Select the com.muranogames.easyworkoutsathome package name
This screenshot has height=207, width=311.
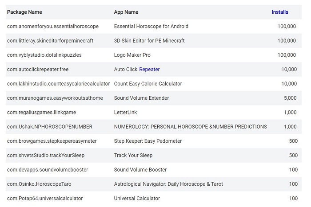coord(55,98)
